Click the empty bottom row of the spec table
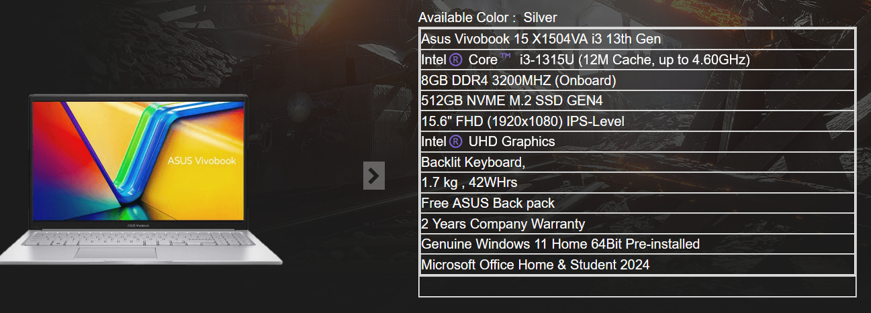Screen dimensions: 871x313 (x=637, y=286)
